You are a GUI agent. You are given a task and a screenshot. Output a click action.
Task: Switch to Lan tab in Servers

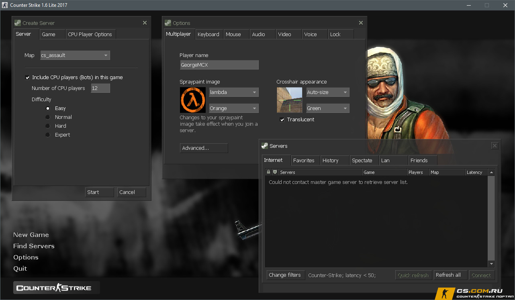click(x=394, y=161)
